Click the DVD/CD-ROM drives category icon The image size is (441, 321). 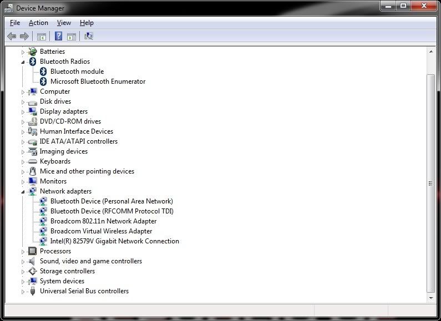(x=33, y=121)
